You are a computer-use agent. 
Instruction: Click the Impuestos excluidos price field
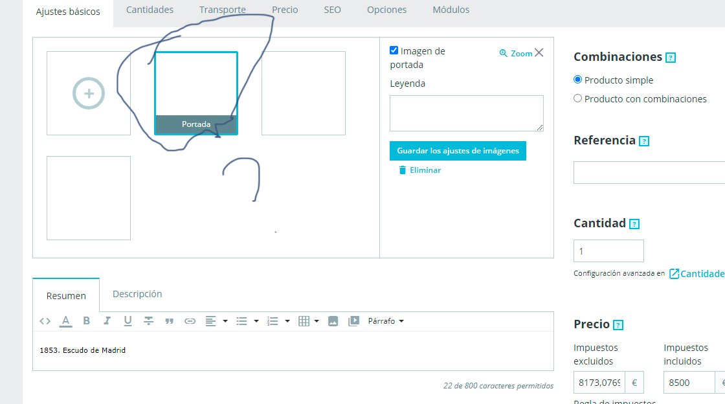coord(599,383)
